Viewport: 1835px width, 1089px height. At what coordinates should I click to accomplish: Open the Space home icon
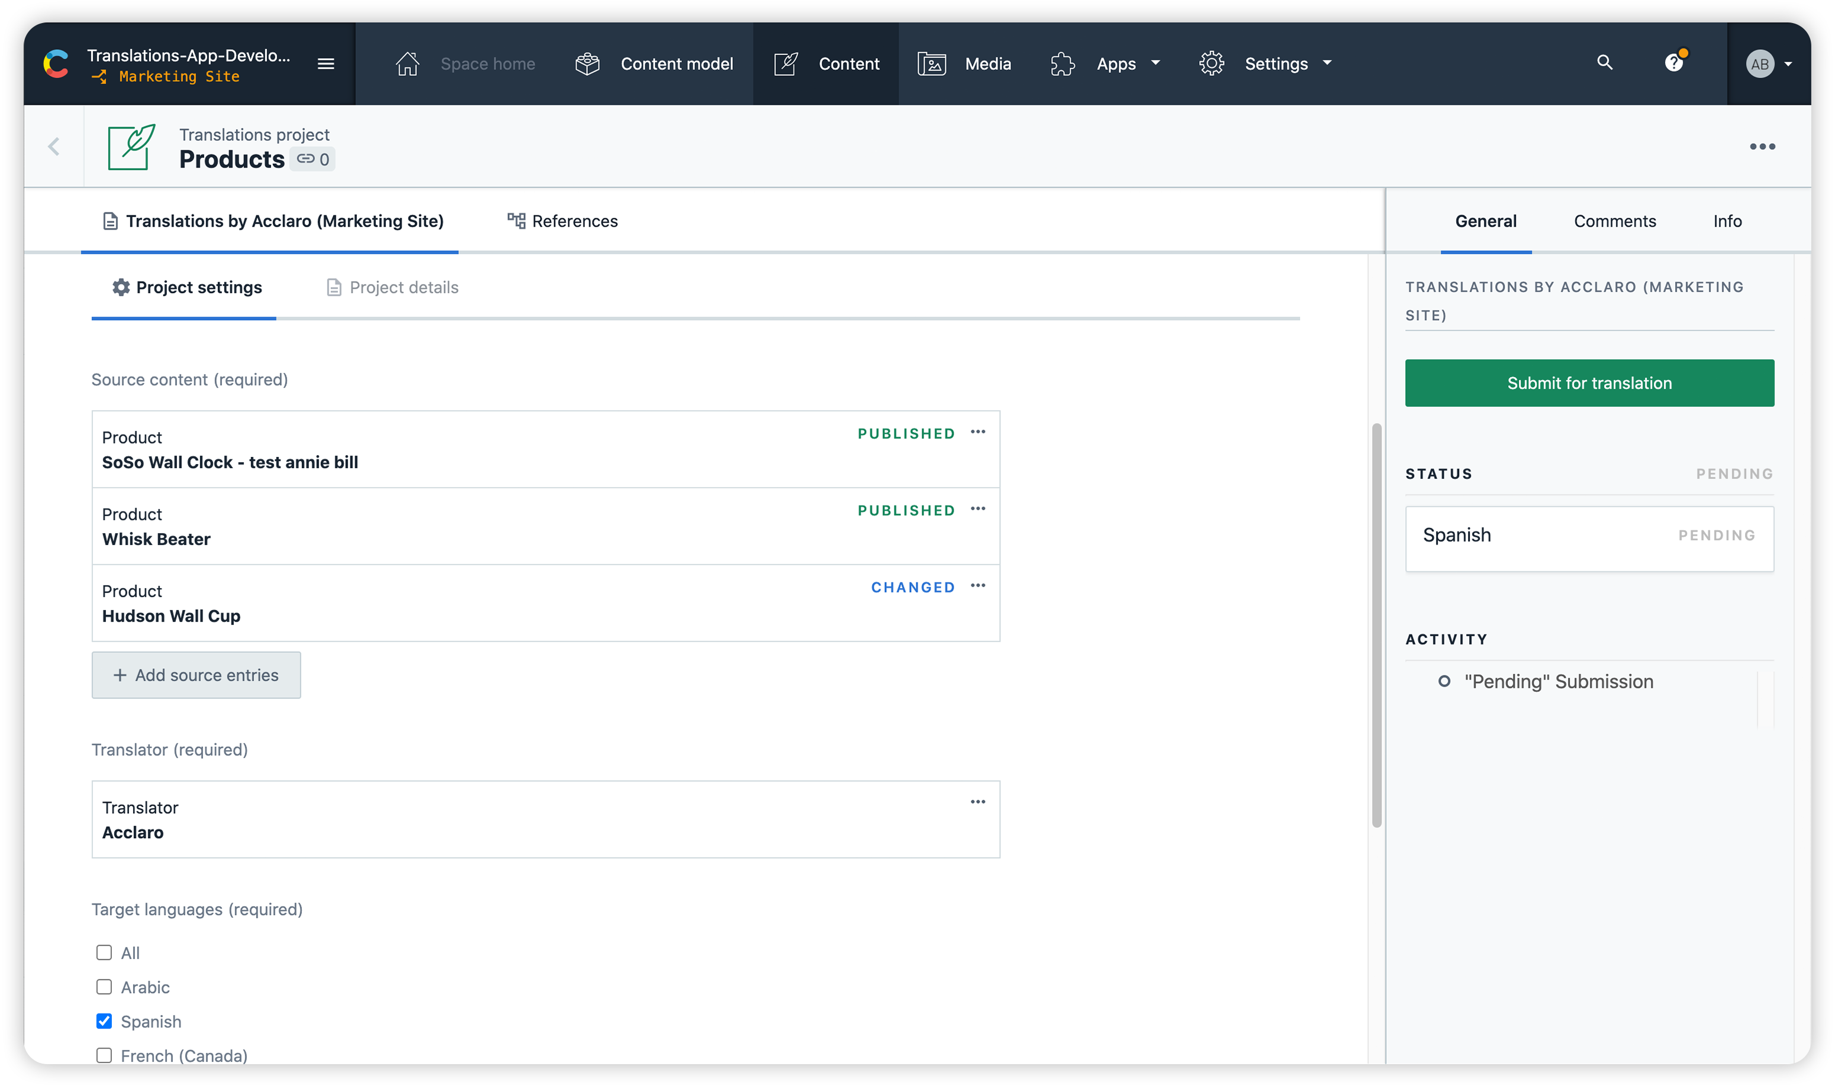[408, 63]
